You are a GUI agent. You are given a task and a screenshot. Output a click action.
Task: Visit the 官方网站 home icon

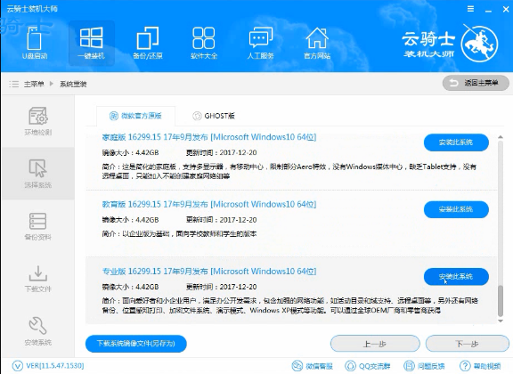(x=317, y=43)
